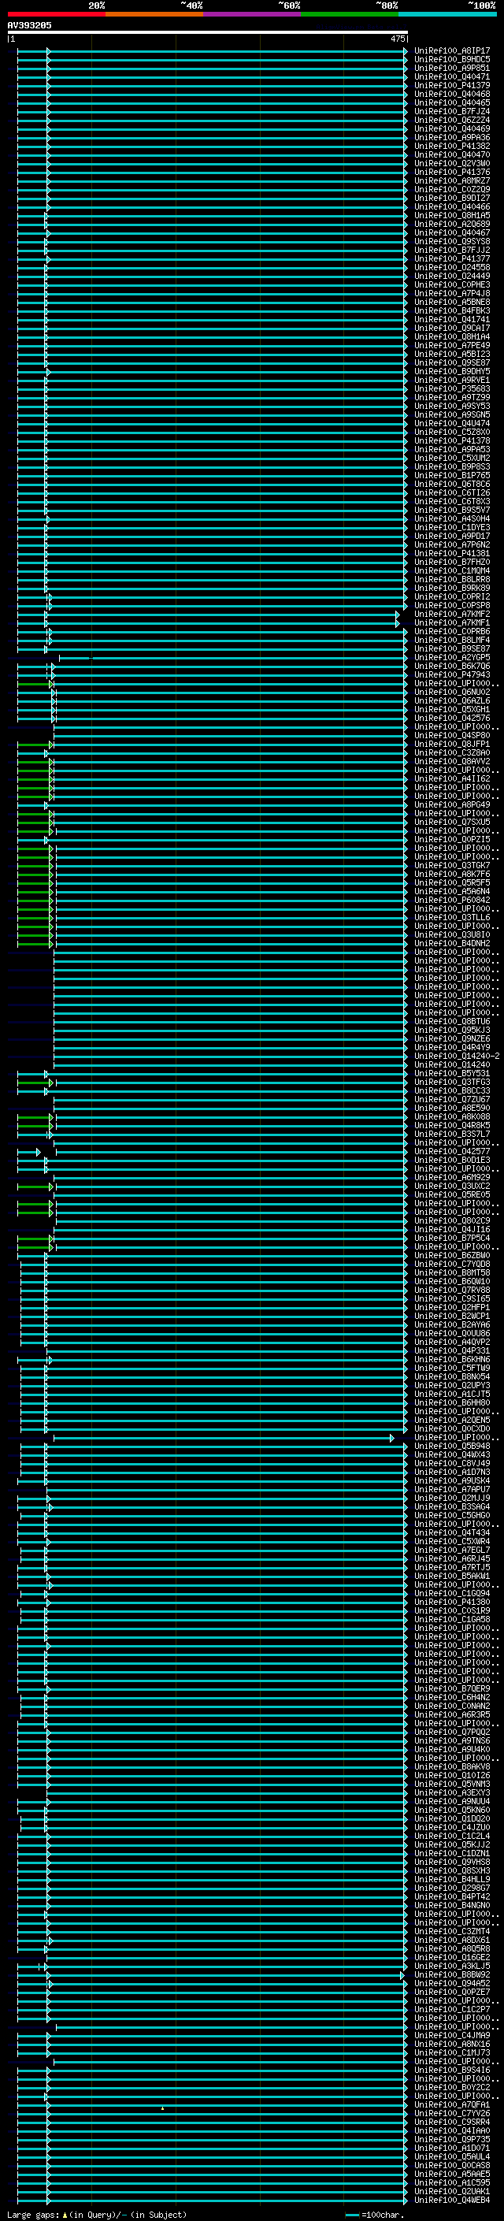
Task: Open hit UniRef100_B9HDC5
Action: pyautogui.click(x=451, y=60)
